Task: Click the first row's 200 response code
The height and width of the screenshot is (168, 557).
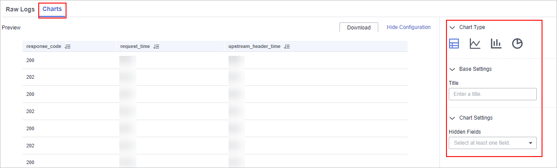Action: (x=30, y=60)
